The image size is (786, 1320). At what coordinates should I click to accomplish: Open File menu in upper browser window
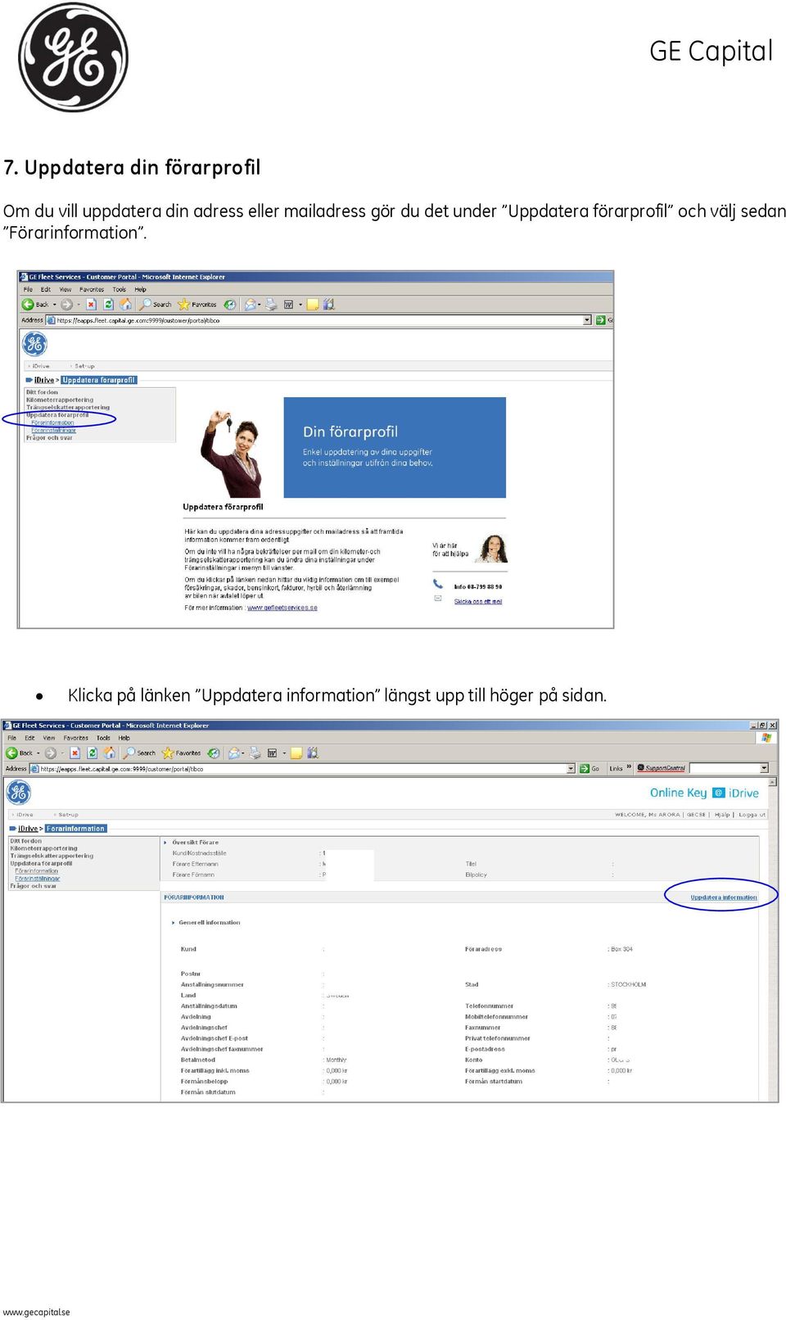(28, 290)
